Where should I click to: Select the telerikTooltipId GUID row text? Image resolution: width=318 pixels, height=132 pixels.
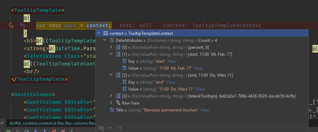pyautogui.click(x=242, y=96)
